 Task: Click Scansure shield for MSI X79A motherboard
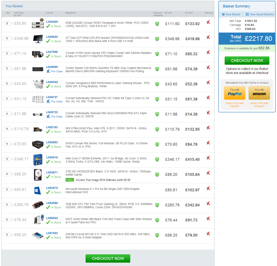(157, 129)
